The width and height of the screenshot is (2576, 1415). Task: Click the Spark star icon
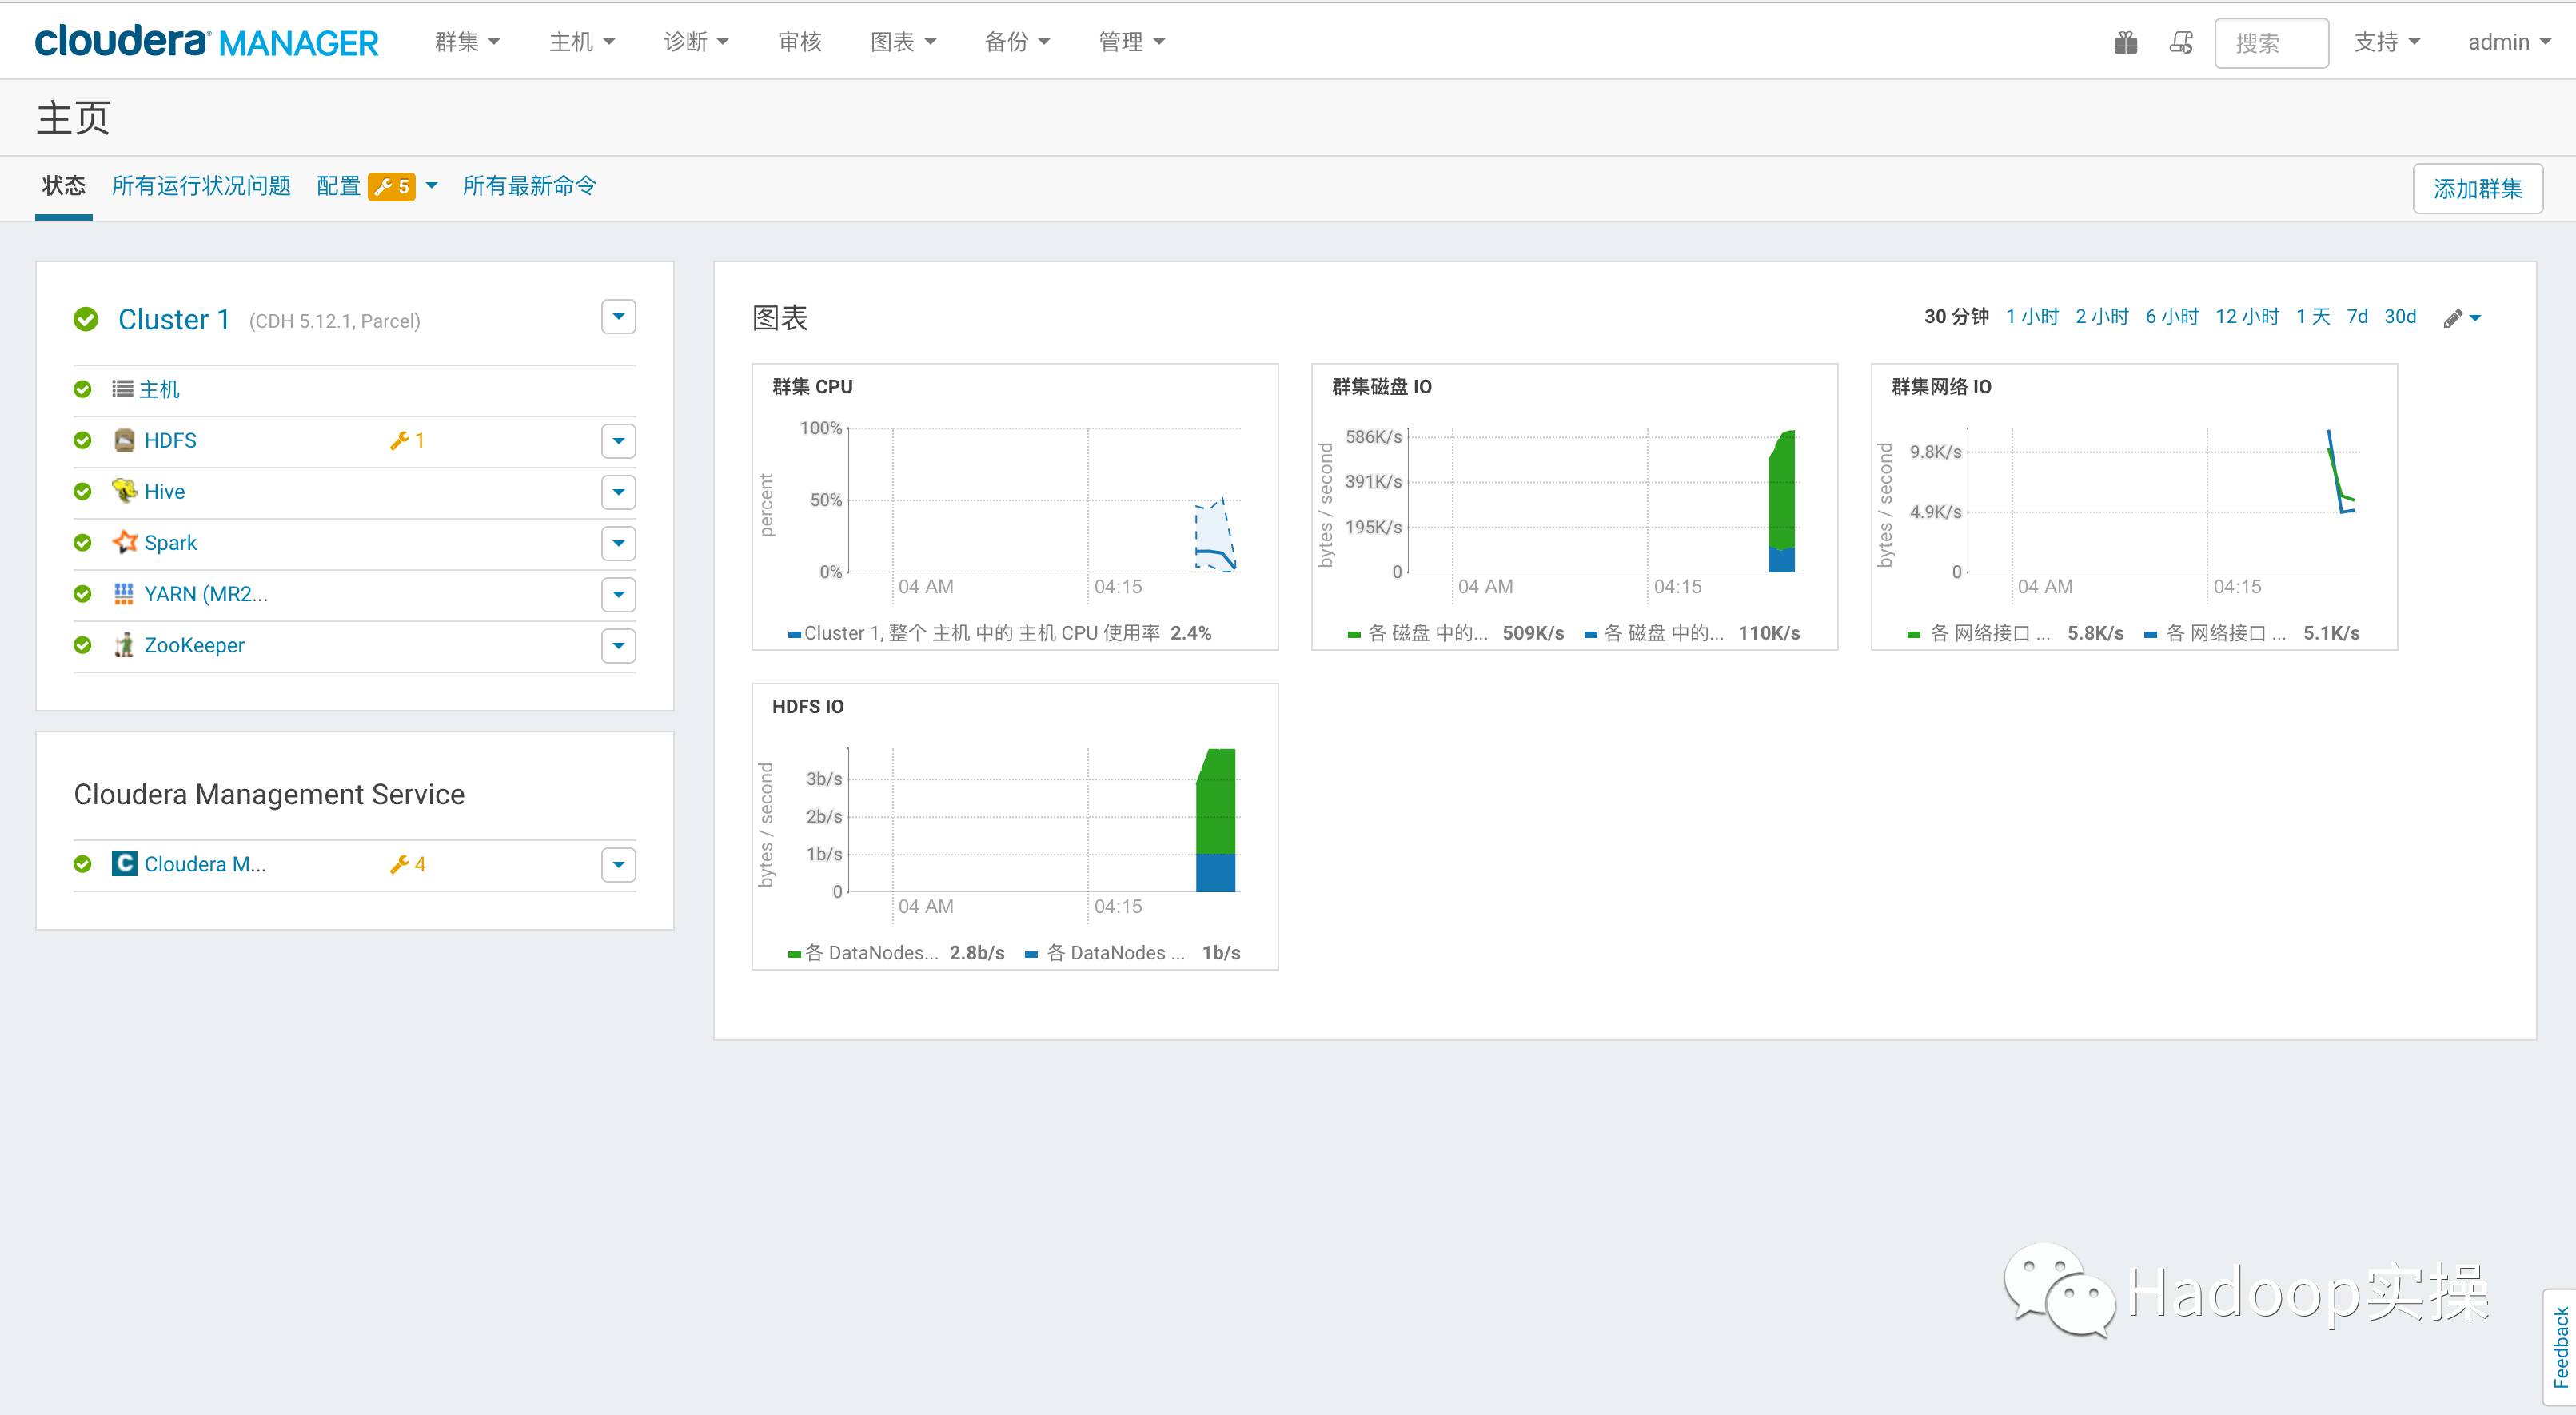pyautogui.click(x=124, y=542)
